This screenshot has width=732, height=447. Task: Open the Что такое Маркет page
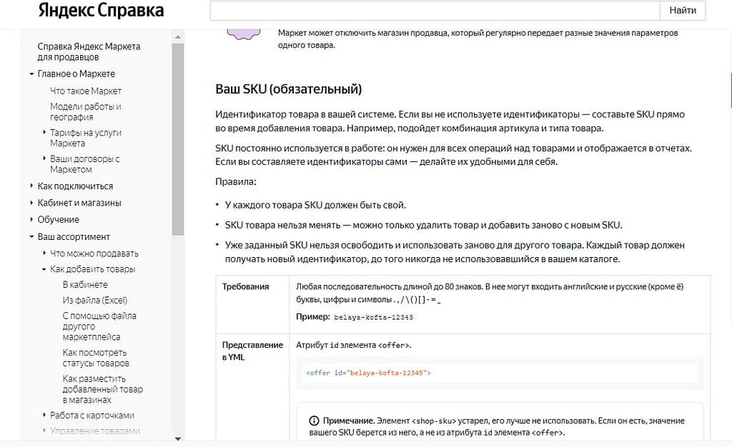tap(86, 91)
